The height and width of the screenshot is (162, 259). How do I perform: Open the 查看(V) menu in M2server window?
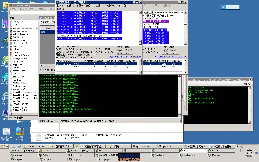(x=70, y=6)
